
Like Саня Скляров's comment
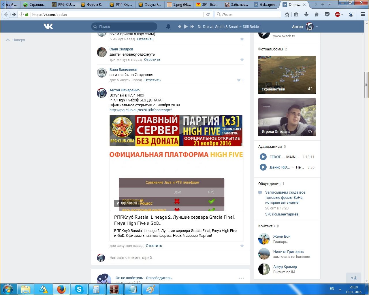242,60
